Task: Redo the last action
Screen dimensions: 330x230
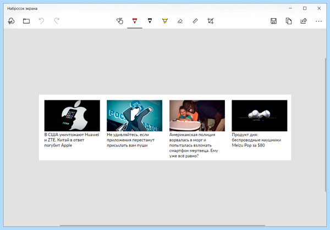Action: (x=57, y=21)
